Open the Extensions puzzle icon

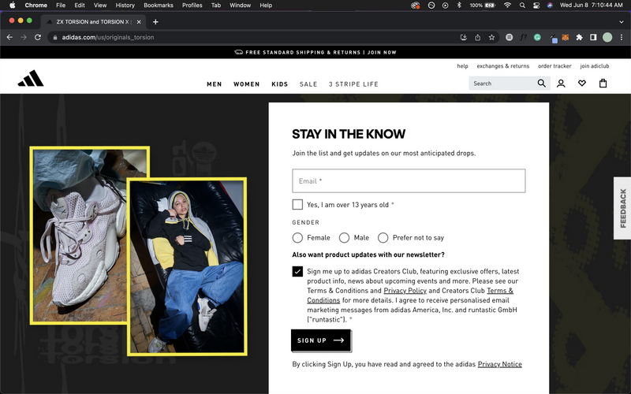(x=579, y=37)
